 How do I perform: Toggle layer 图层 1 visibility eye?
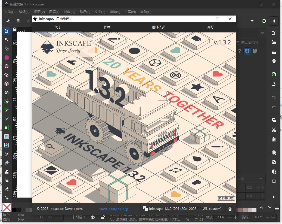93,217
